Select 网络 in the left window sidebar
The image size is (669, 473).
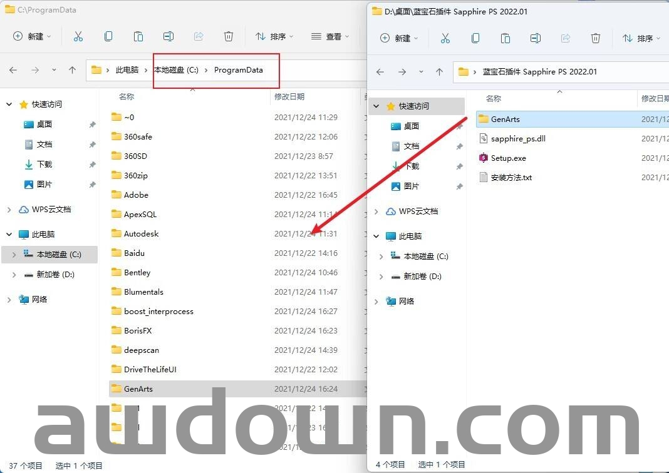pyautogui.click(x=39, y=299)
